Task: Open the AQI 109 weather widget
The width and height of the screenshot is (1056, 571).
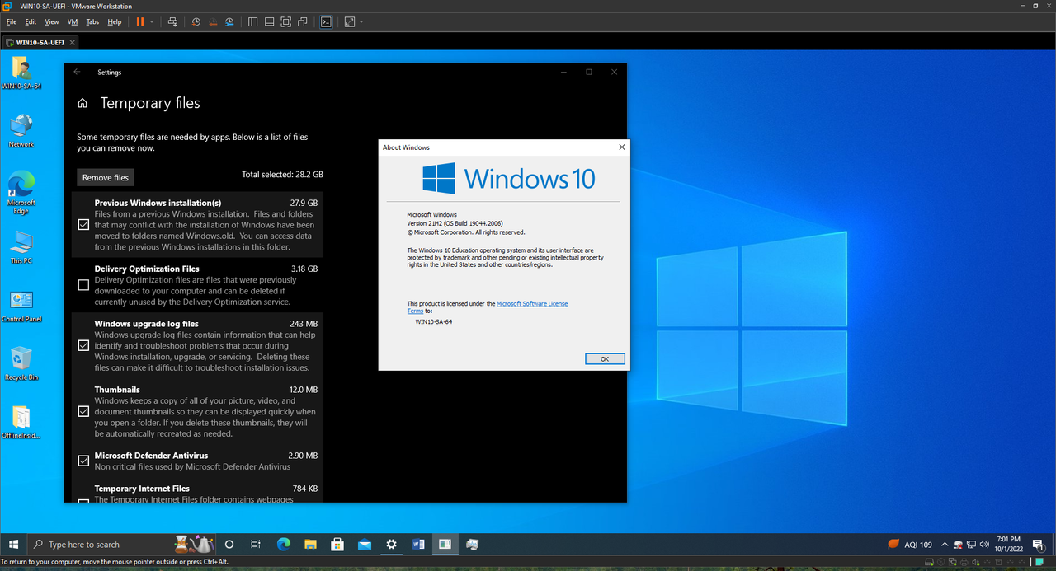Action: [910, 545]
